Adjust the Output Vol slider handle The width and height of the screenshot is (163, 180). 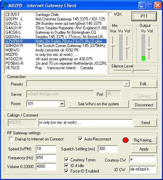[x=149, y=48]
